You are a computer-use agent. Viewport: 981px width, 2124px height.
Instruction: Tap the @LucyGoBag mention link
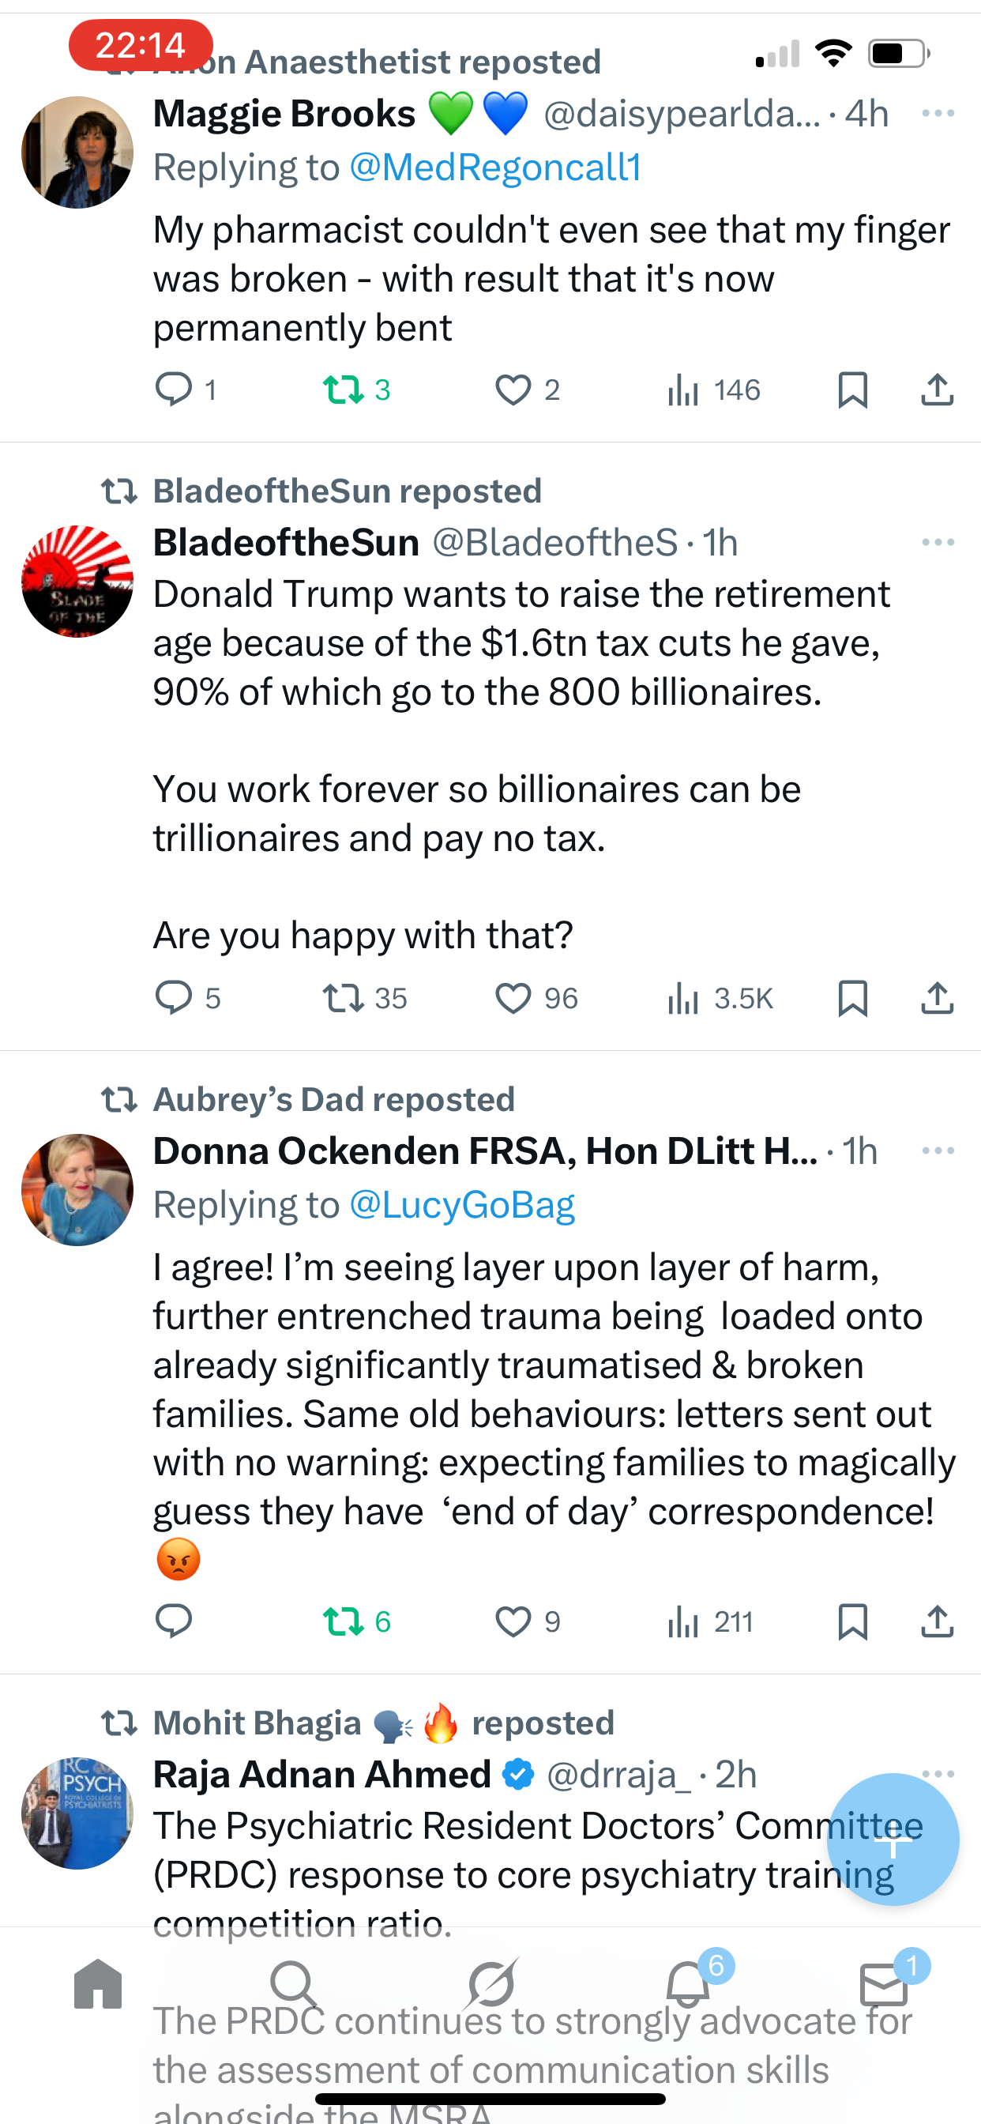pos(461,1205)
